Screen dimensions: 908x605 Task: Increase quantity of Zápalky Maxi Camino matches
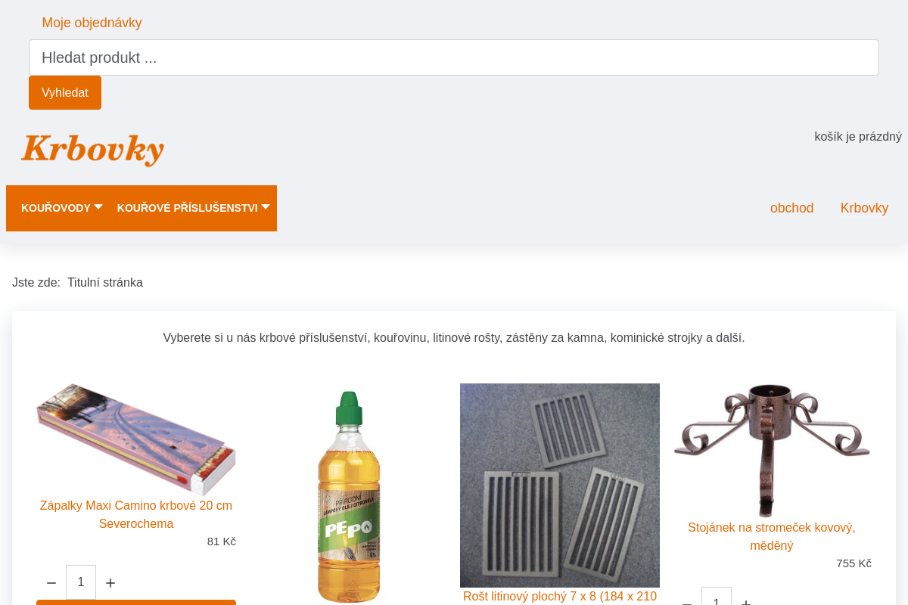coord(110,583)
